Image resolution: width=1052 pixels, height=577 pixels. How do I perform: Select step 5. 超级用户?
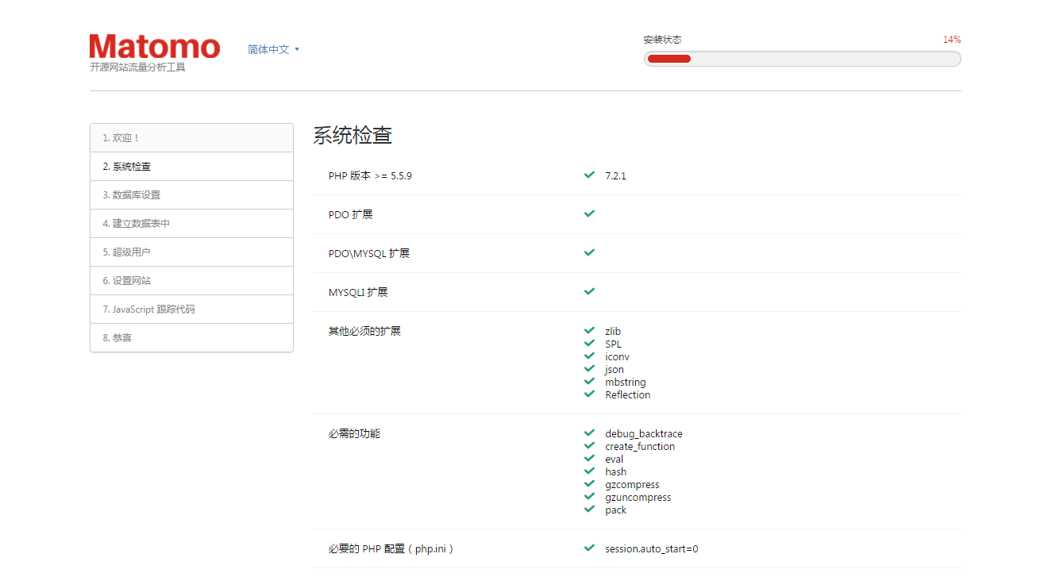point(191,252)
